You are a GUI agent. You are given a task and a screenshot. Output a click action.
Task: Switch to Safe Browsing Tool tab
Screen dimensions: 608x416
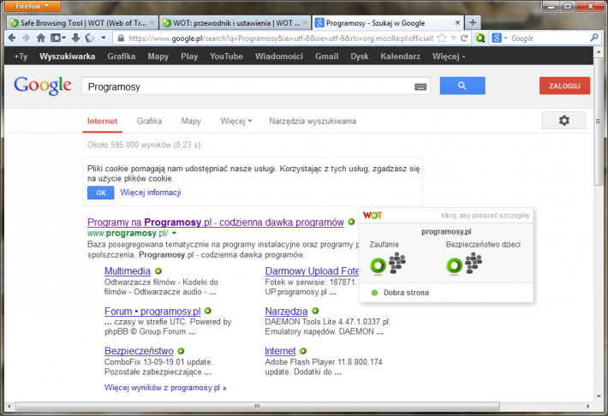click(x=82, y=23)
